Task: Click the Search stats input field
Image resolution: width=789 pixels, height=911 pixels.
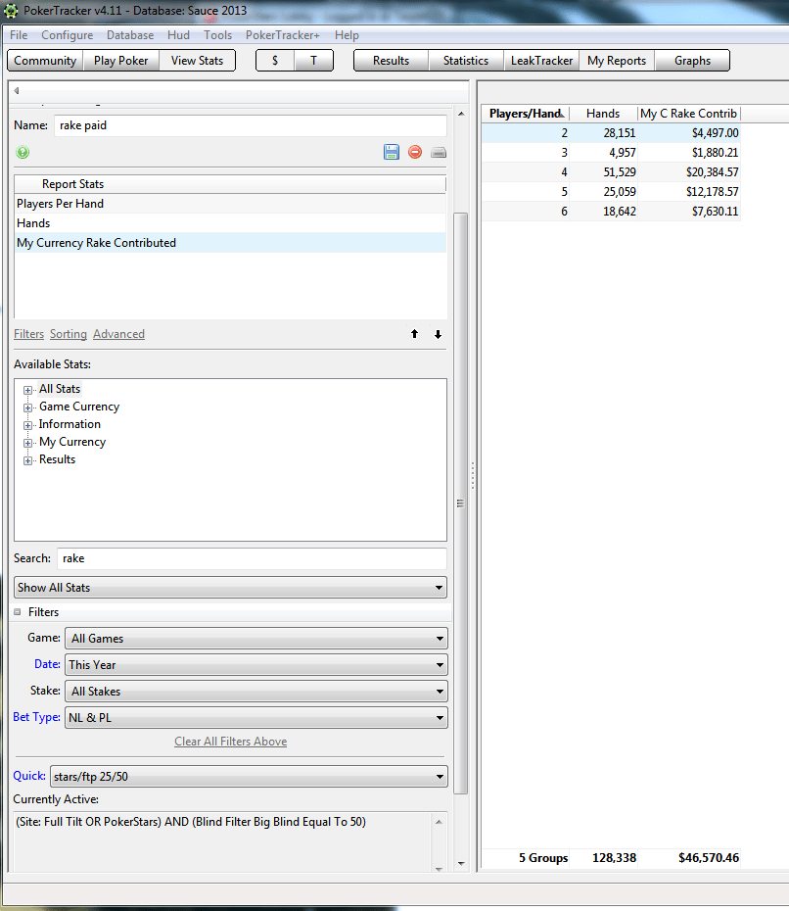Action: point(252,558)
